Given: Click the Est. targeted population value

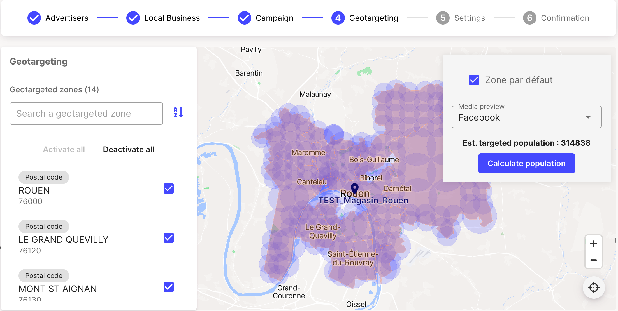Looking at the screenshot, I should pos(575,143).
